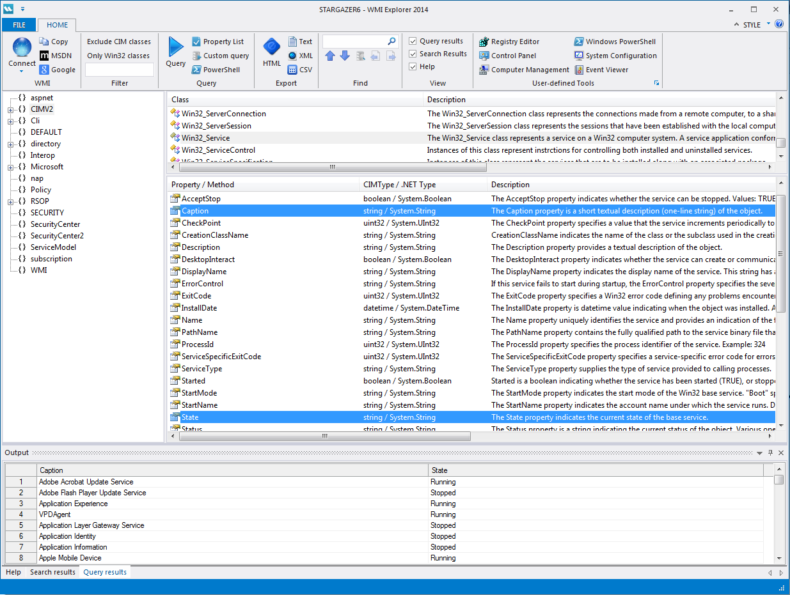Click the blue down arrow in Find
790x595 pixels.
point(345,56)
